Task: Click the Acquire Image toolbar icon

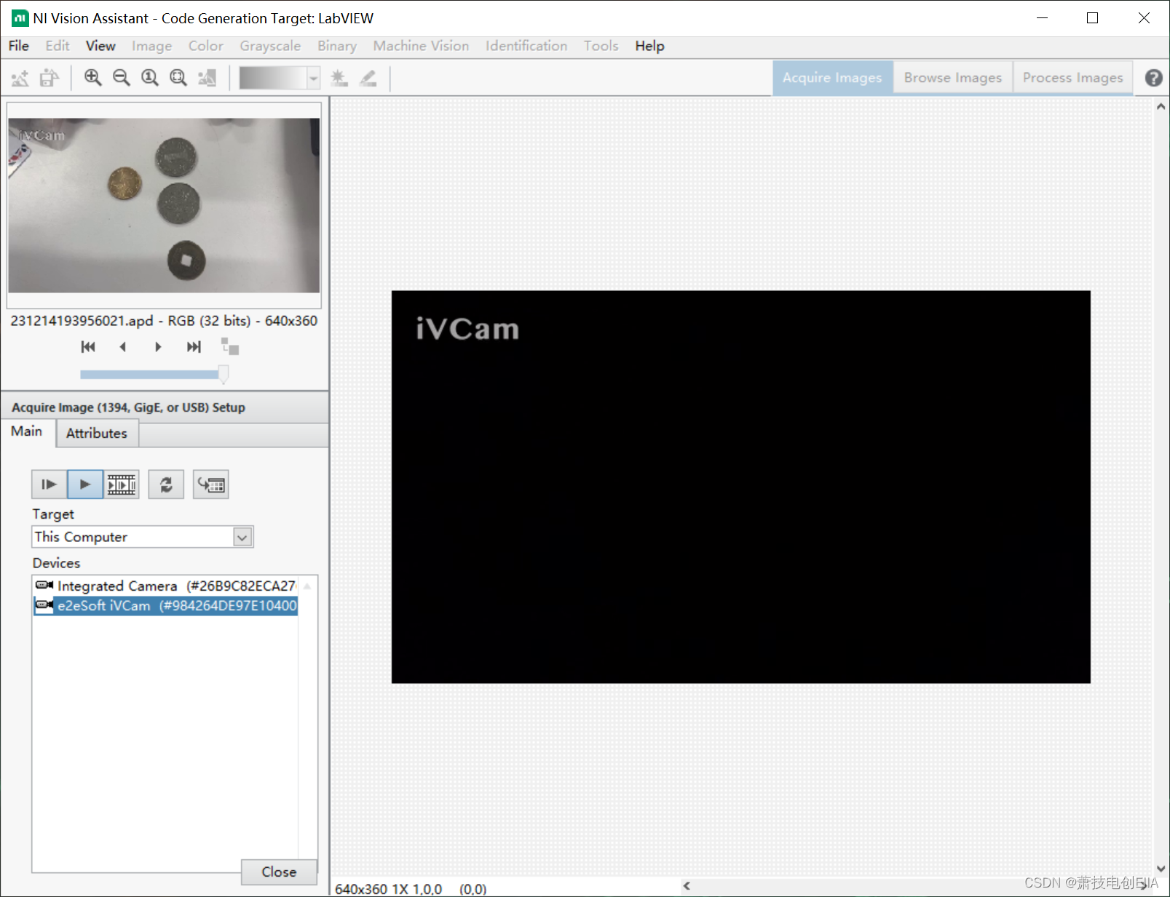Action: tap(20, 78)
